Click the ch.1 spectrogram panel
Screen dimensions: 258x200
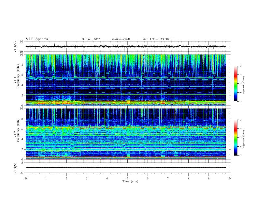click(125, 80)
